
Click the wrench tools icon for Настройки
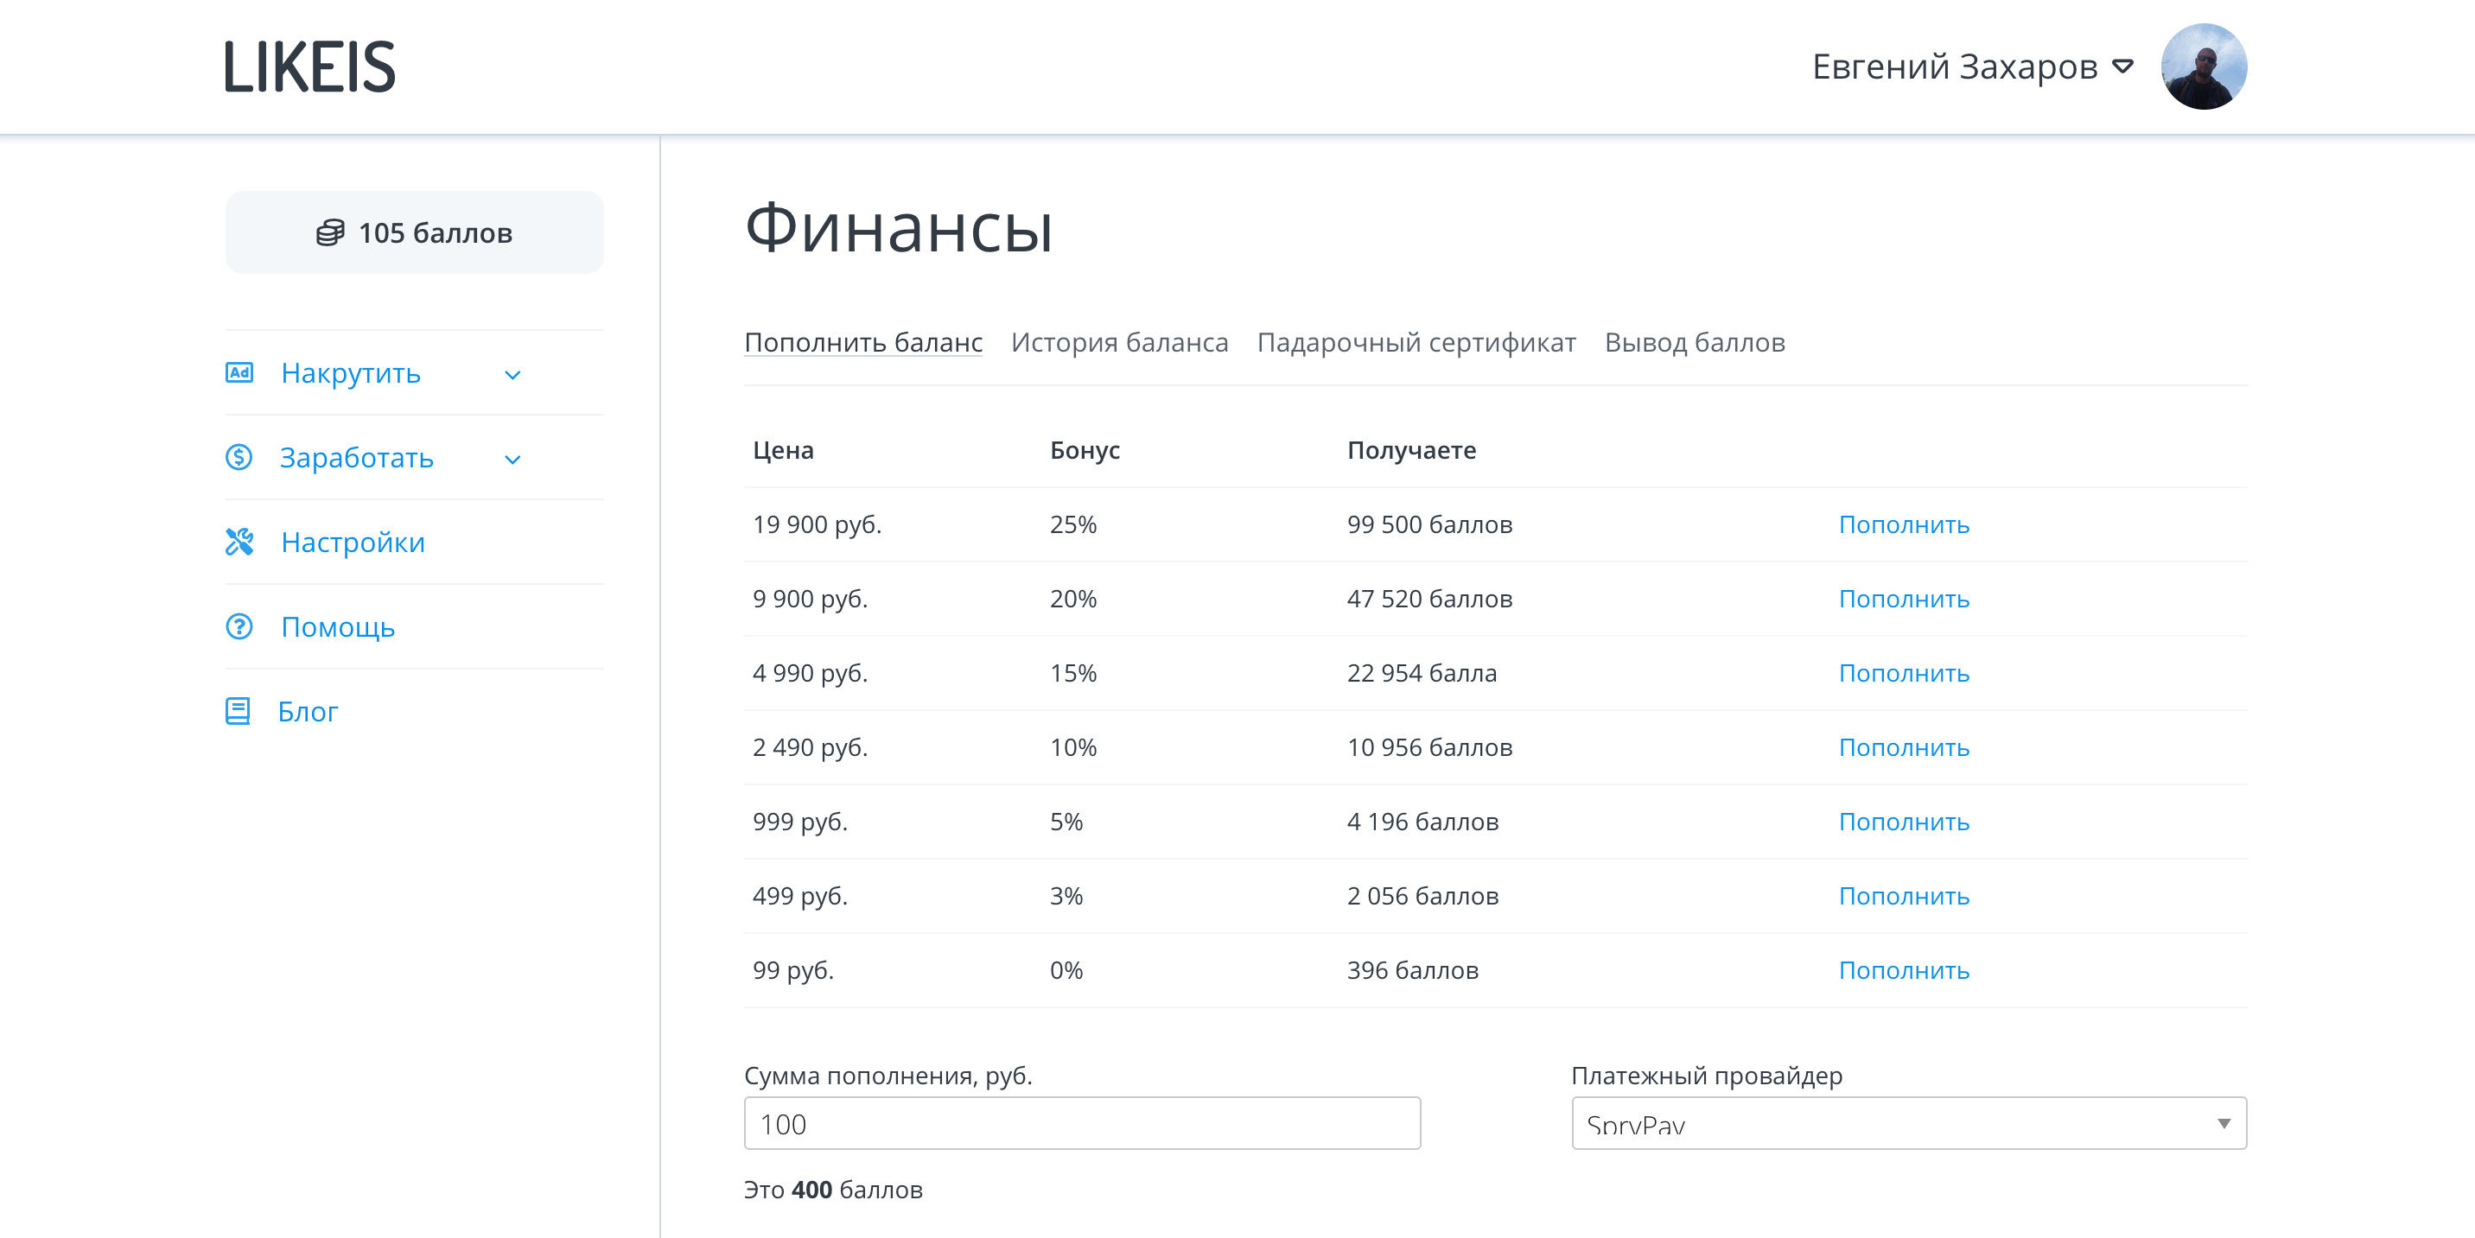click(239, 542)
